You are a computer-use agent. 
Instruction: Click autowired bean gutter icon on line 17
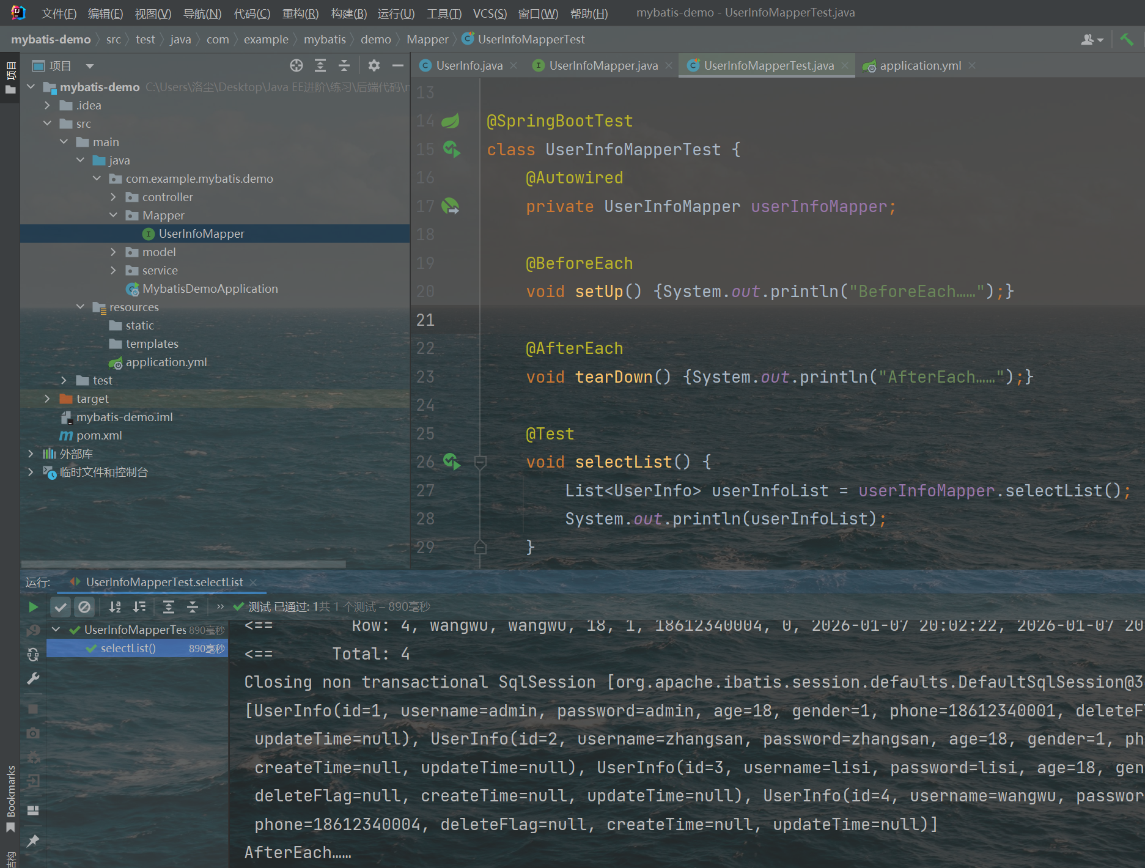(x=451, y=206)
